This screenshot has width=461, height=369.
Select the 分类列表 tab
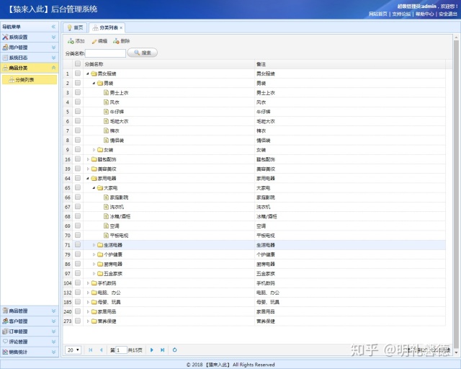click(107, 27)
